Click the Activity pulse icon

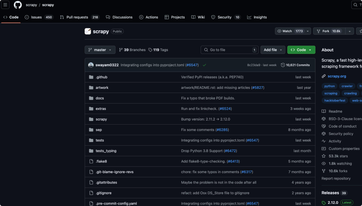click(x=323, y=141)
